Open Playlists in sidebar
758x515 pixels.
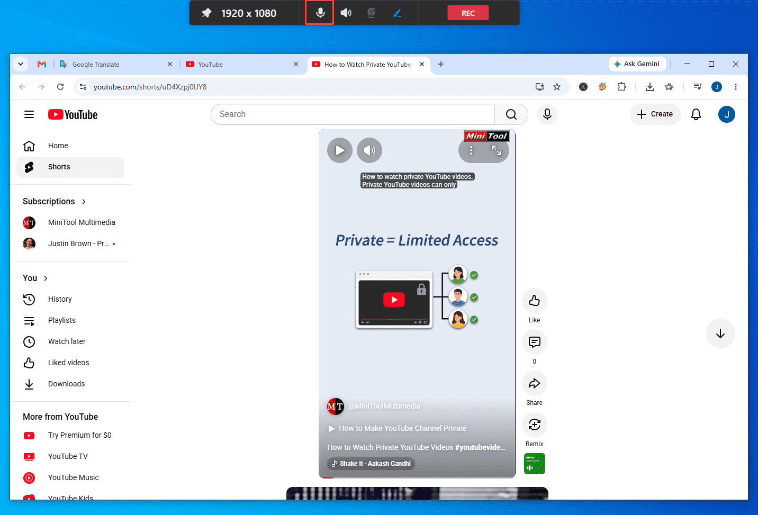pos(70,320)
